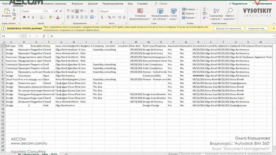Decrease font size with the smaller A button
Image resolution: width=276 pixels, height=155 pixels.
[x=61, y=11]
